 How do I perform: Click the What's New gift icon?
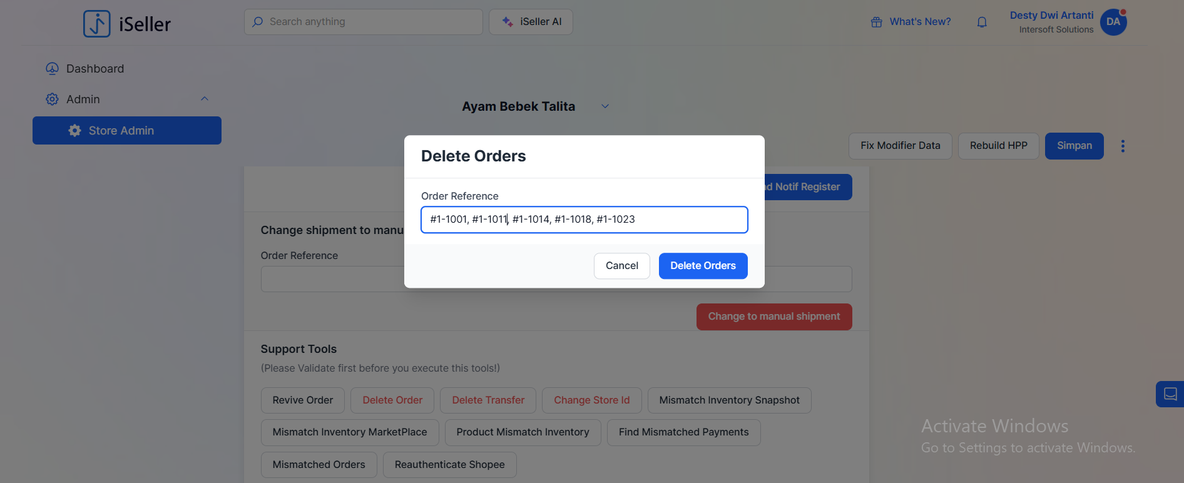876,23
